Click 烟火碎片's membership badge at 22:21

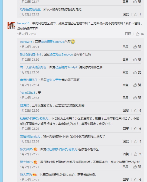point(35,162)
